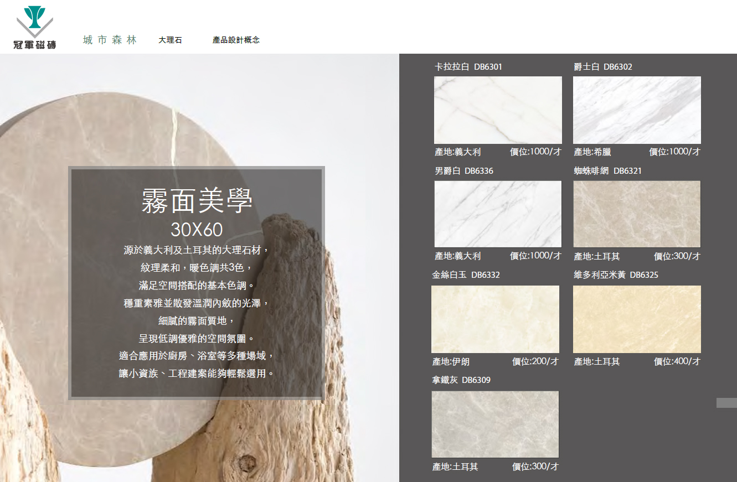
Task: Open the 產品設計概念 menu item
Action: click(x=236, y=40)
